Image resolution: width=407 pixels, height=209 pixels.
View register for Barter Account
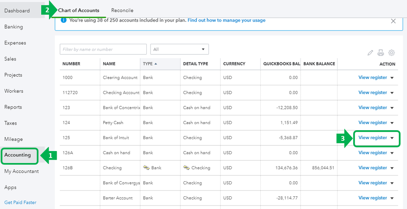click(372, 198)
